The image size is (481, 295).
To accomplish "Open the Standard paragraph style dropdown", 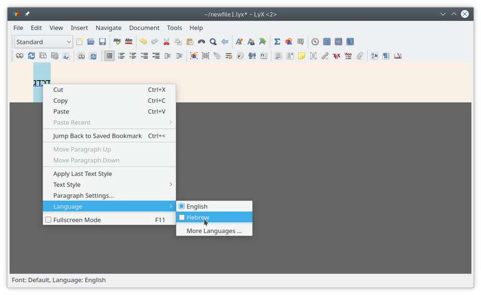I will pos(43,42).
